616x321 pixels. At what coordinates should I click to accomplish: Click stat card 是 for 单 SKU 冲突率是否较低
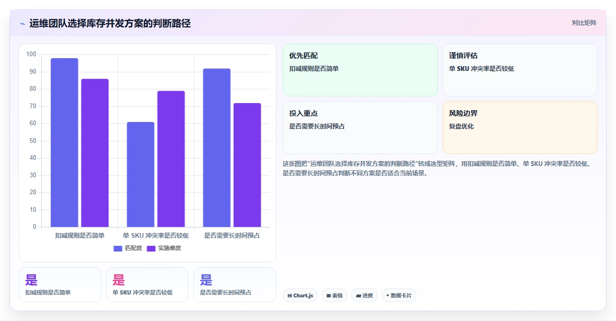[147, 285]
